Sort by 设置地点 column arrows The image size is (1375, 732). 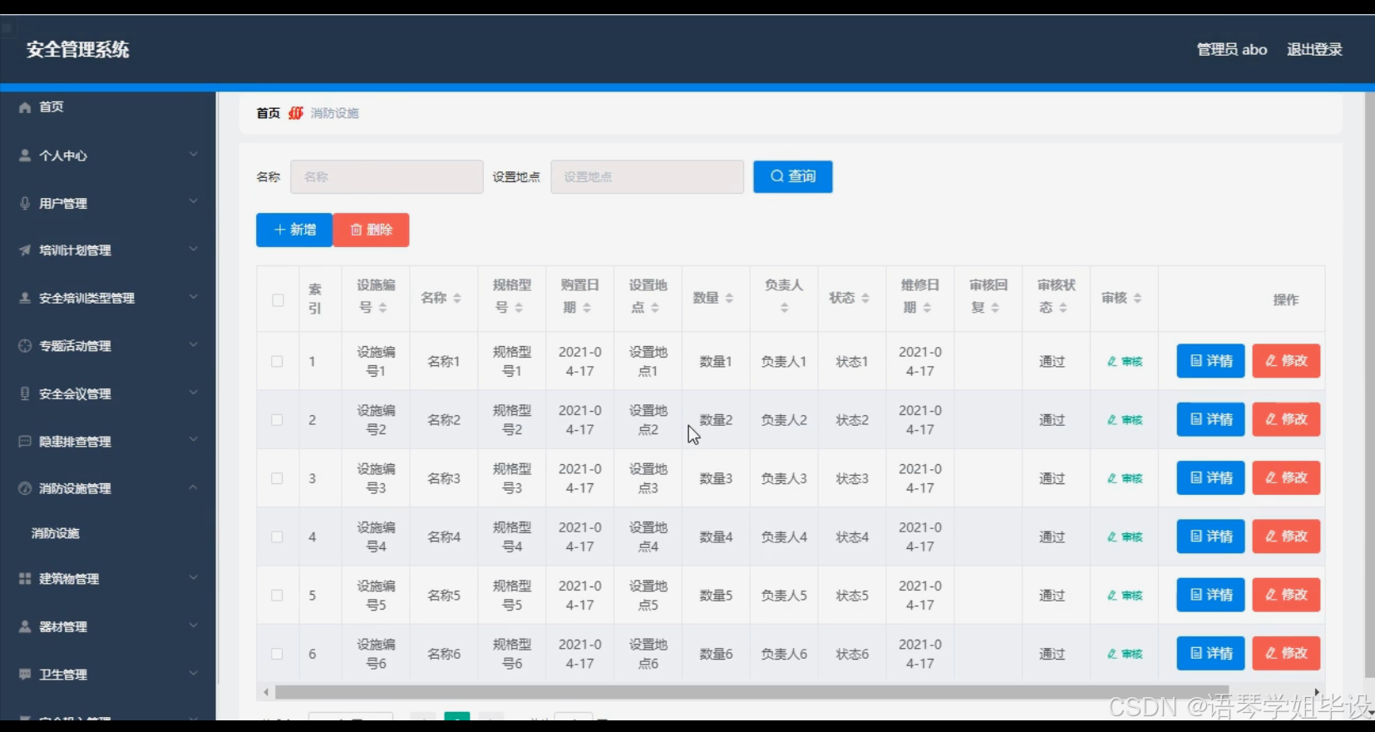click(x=655, y=308)
